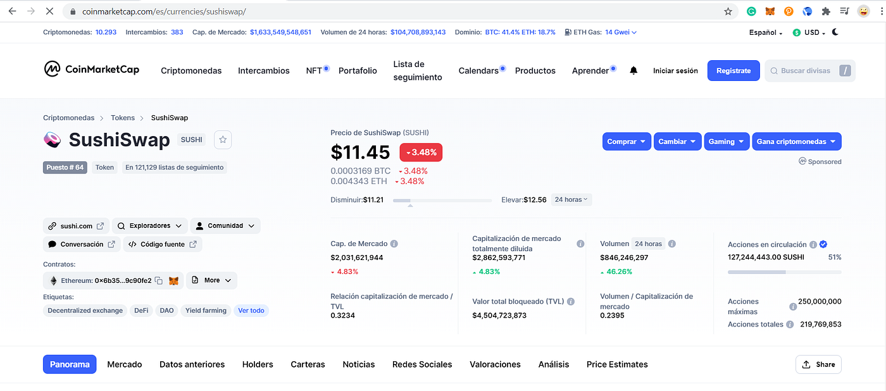Open the Código fuente link
The width and height of the screenshot is (886, 391).
[163, 244]
